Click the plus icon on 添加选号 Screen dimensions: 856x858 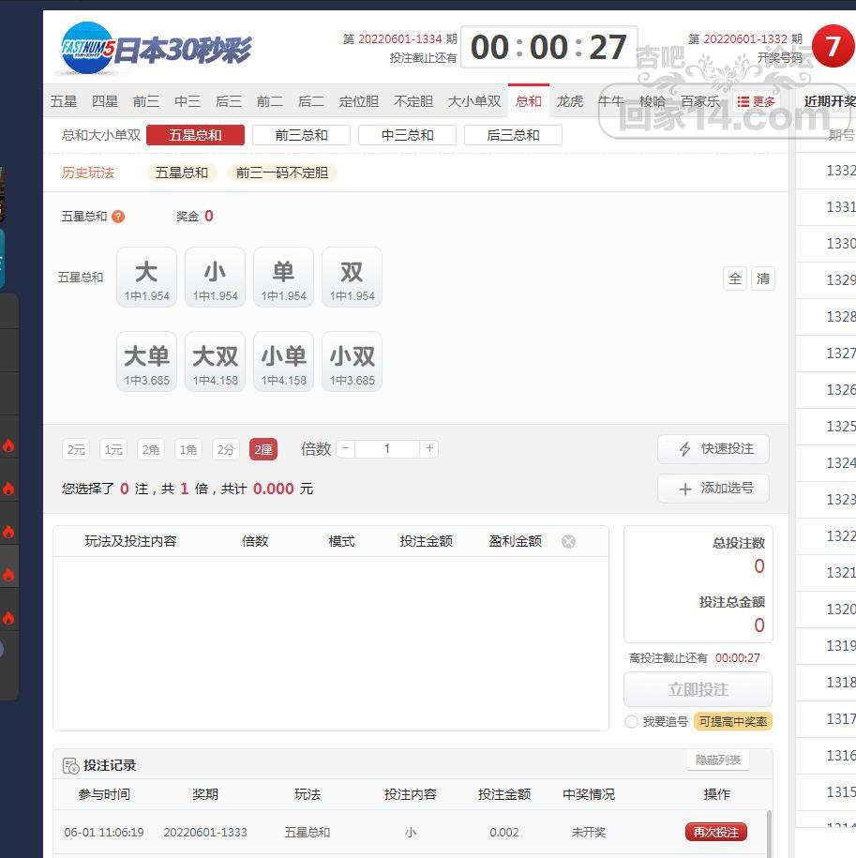pos(685,489)
